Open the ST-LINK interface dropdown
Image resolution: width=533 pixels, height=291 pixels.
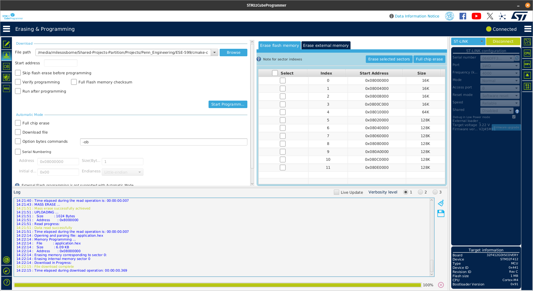[x=468, y=41]
